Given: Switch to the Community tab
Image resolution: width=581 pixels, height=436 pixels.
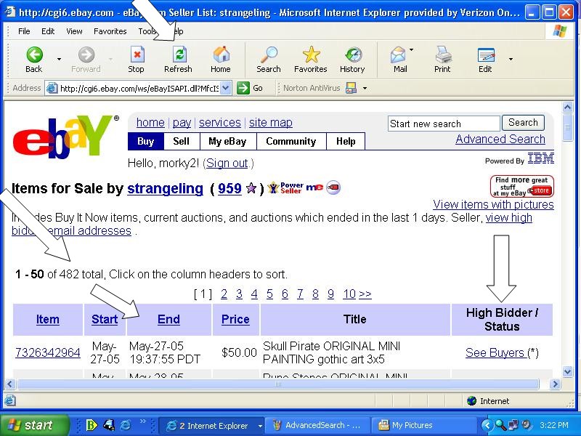Looking at the screenshot, I should [x=291, y=141].
